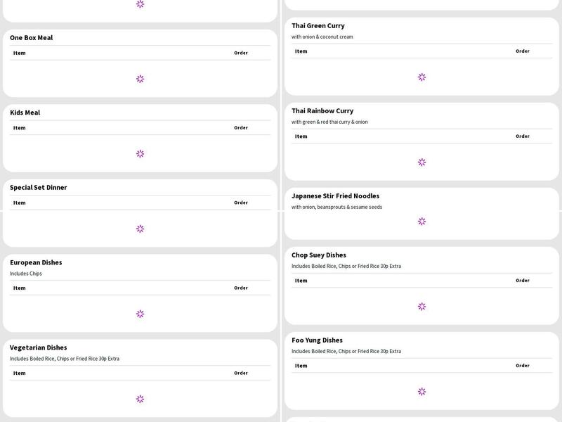Click the European Dishes loading spinner
This screenshot has height=422, width=562.
[140, 314]
